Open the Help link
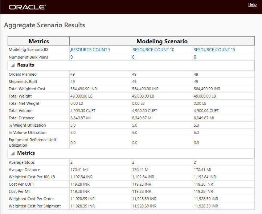Viewport: 262px width, 214px height. [252, 5]
